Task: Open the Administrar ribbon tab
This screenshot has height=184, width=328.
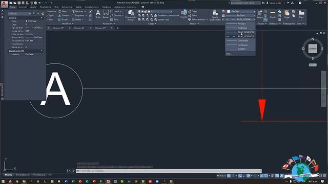Action: (67, 7)
